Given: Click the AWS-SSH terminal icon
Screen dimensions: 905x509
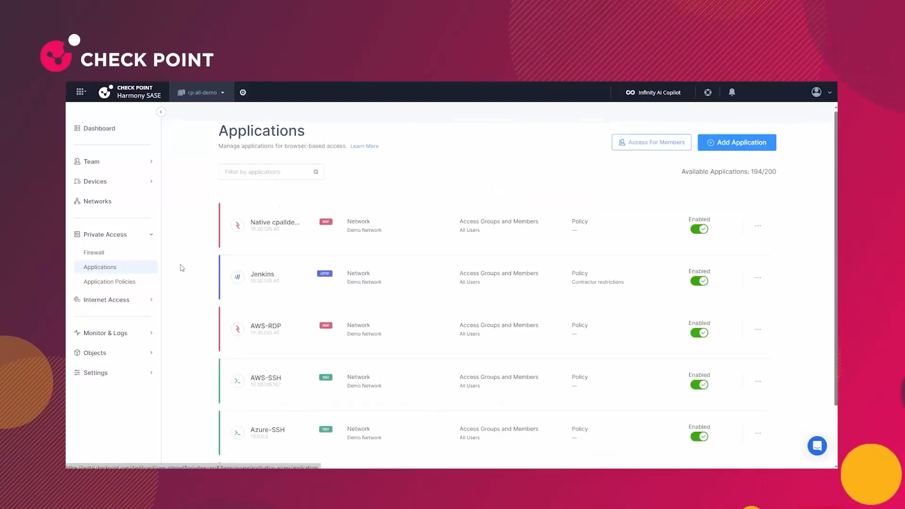Looking at the screenshot, I should 238,381.
